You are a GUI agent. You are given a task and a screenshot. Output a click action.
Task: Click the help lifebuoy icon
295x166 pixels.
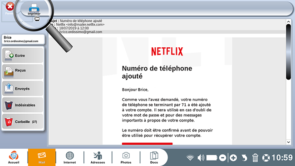266,158
